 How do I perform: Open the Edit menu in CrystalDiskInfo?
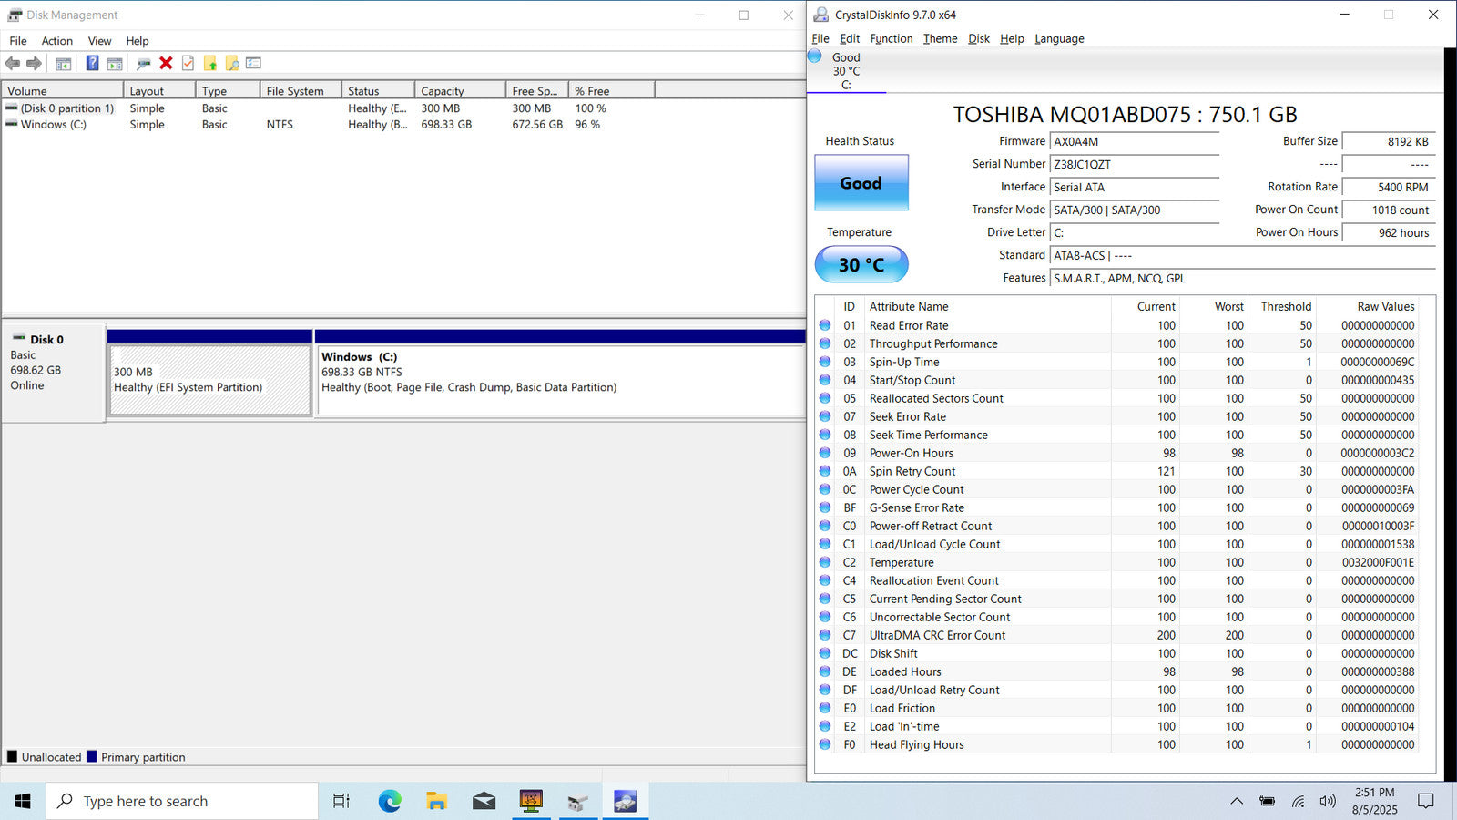point(850,38)
